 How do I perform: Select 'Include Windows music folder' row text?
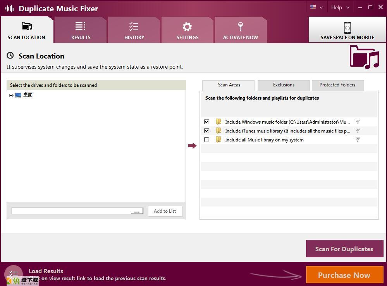pos(287,122)
